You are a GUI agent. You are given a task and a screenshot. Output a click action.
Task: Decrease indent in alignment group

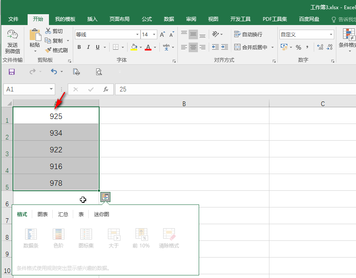click(x=215, y=47)
